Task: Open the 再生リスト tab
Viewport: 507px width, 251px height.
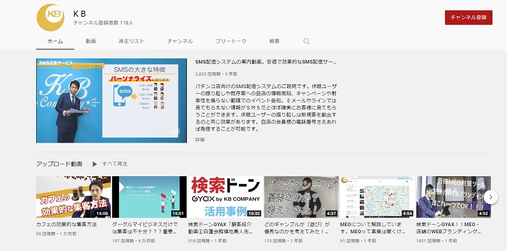Action: [x=132, y=41]
